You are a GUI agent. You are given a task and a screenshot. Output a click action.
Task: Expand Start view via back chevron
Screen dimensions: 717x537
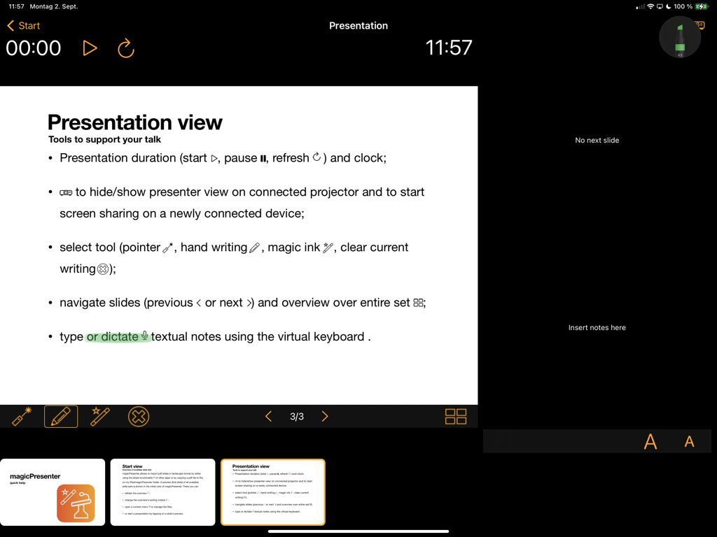10,25
